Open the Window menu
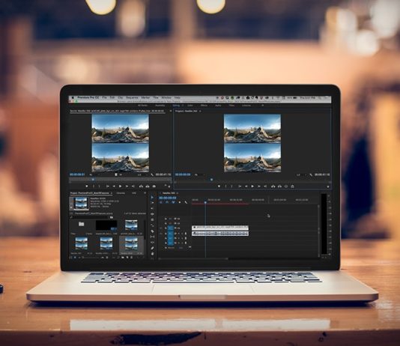Image resolution: width=400 pixels, height=346 pixels. 166,97
